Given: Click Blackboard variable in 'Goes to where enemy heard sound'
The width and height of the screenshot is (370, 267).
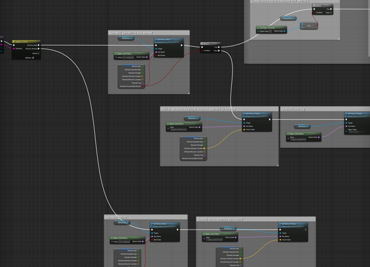Looking at the screenshot, I should [x=228, y=228].
